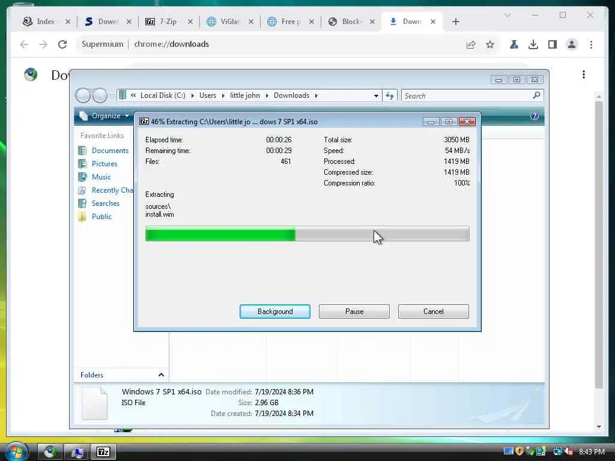Expand arrow after Local Disk breadcrumb
The width and height of the screenshot is (615, 461).
click(193, 95)
